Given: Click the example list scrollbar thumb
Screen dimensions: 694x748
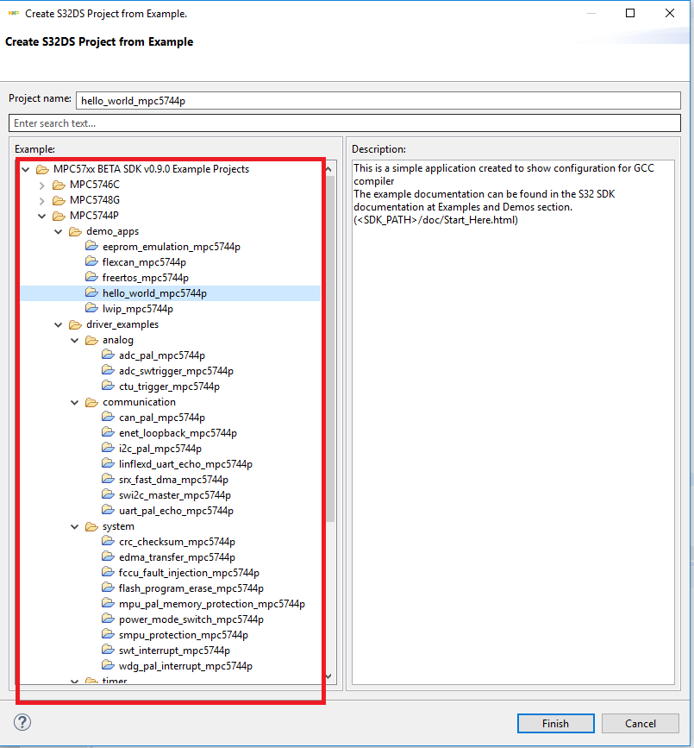Looking at the screenshot, I should point(330,349).
